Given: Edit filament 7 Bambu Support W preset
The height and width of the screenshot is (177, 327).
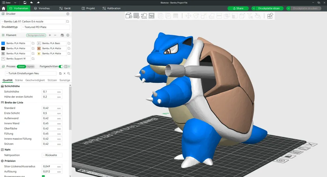Looking at the screenshot, I should pyautogui.click(x=33, y=59).
